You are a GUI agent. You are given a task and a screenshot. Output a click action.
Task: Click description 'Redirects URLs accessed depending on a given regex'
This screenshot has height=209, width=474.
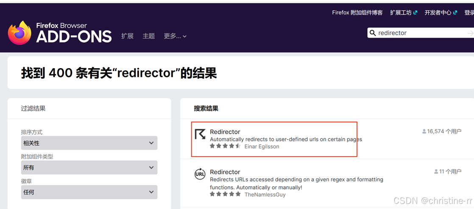coord(296,183)
